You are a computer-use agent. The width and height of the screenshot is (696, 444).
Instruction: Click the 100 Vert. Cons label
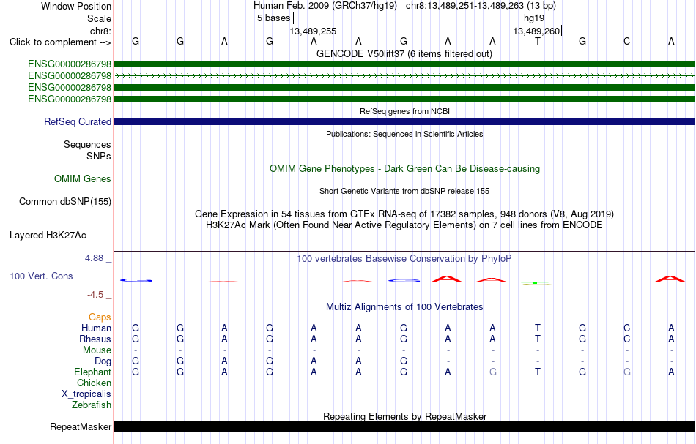41,276
